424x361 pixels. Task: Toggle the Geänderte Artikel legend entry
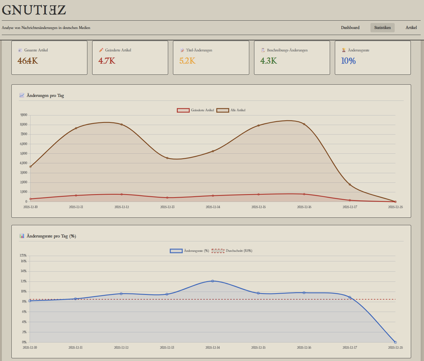(196, 110)
